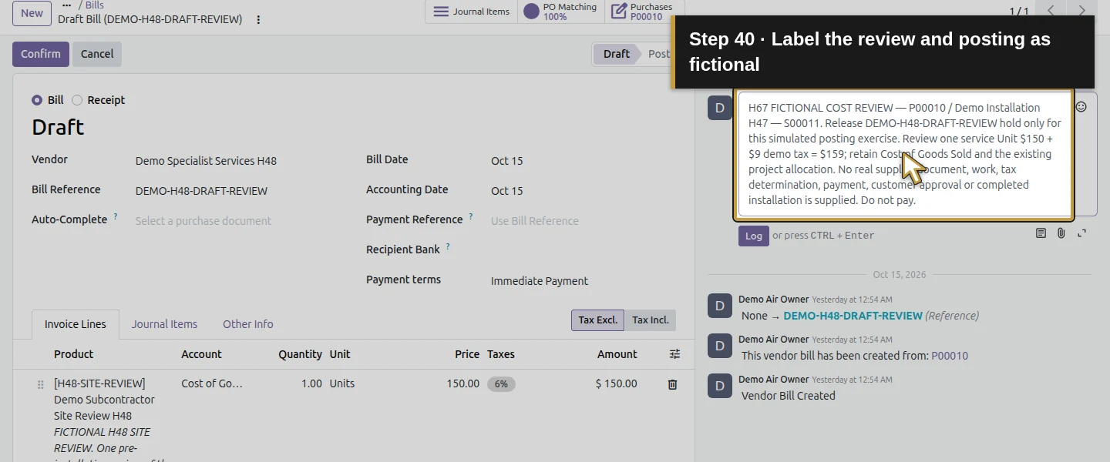Click the Amount column header
1110x462 pixels.
(x=617, y=354)
